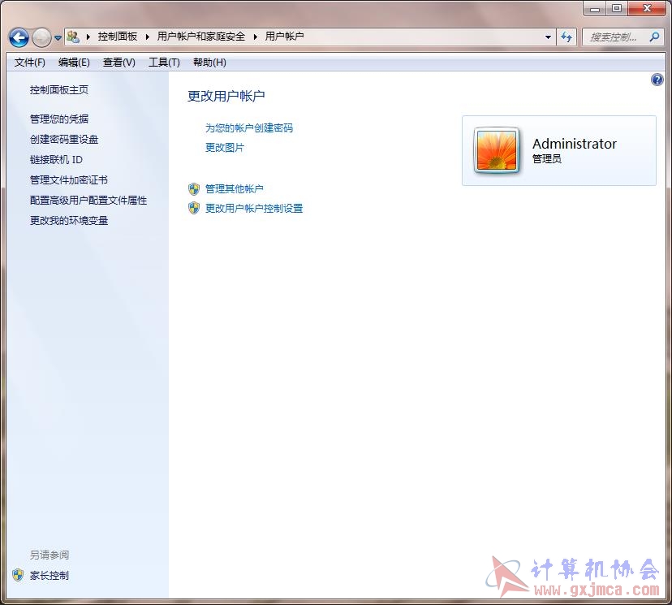Screen dimensions: 672x605
Task: Click the refresh button beside address bar
Action: click(566, 37)
